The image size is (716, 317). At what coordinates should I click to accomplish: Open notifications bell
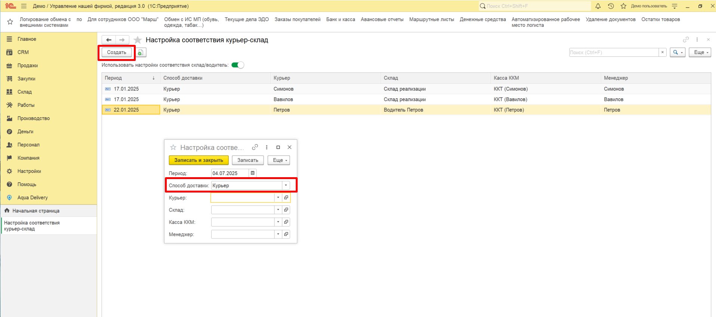[598, 6]
